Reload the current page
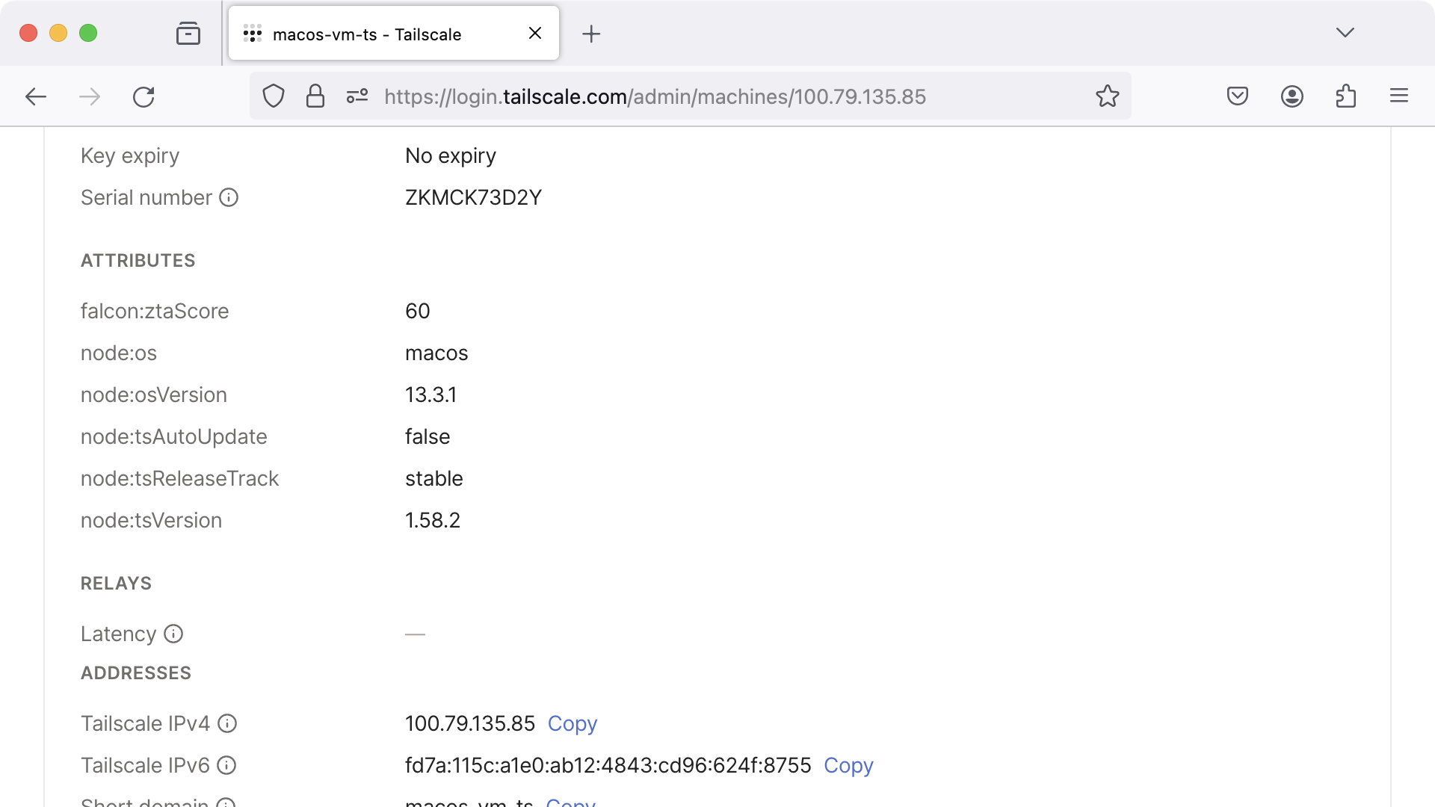 143,96
